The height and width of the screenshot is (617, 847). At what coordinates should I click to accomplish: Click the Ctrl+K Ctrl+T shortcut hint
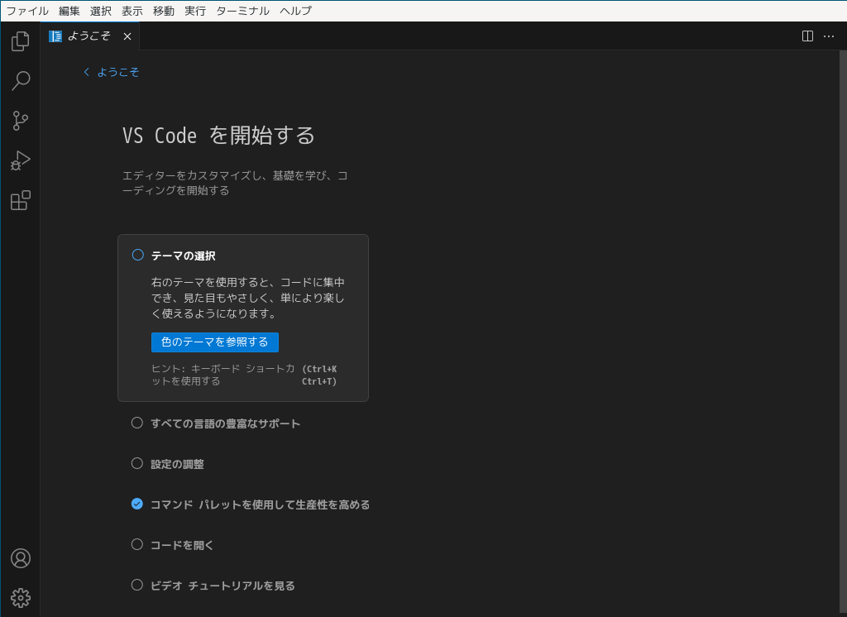pyautogui.click(x=319, y=375)
